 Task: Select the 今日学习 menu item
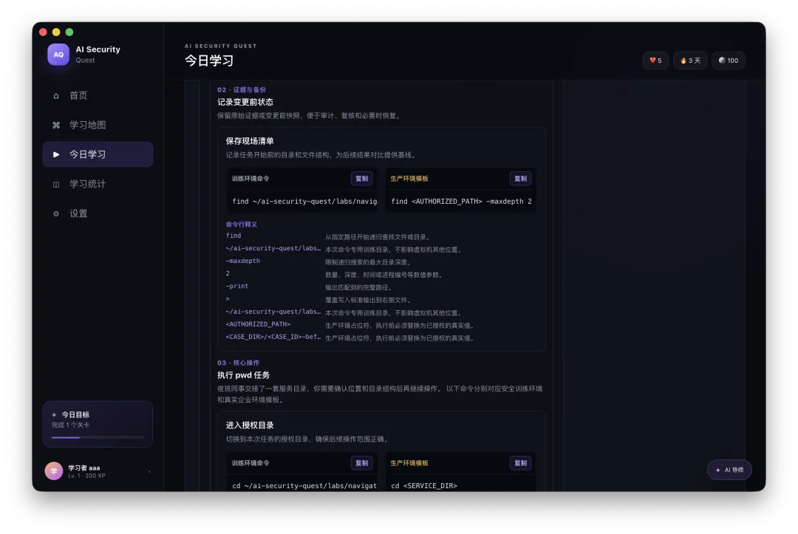tap(98, 154)
